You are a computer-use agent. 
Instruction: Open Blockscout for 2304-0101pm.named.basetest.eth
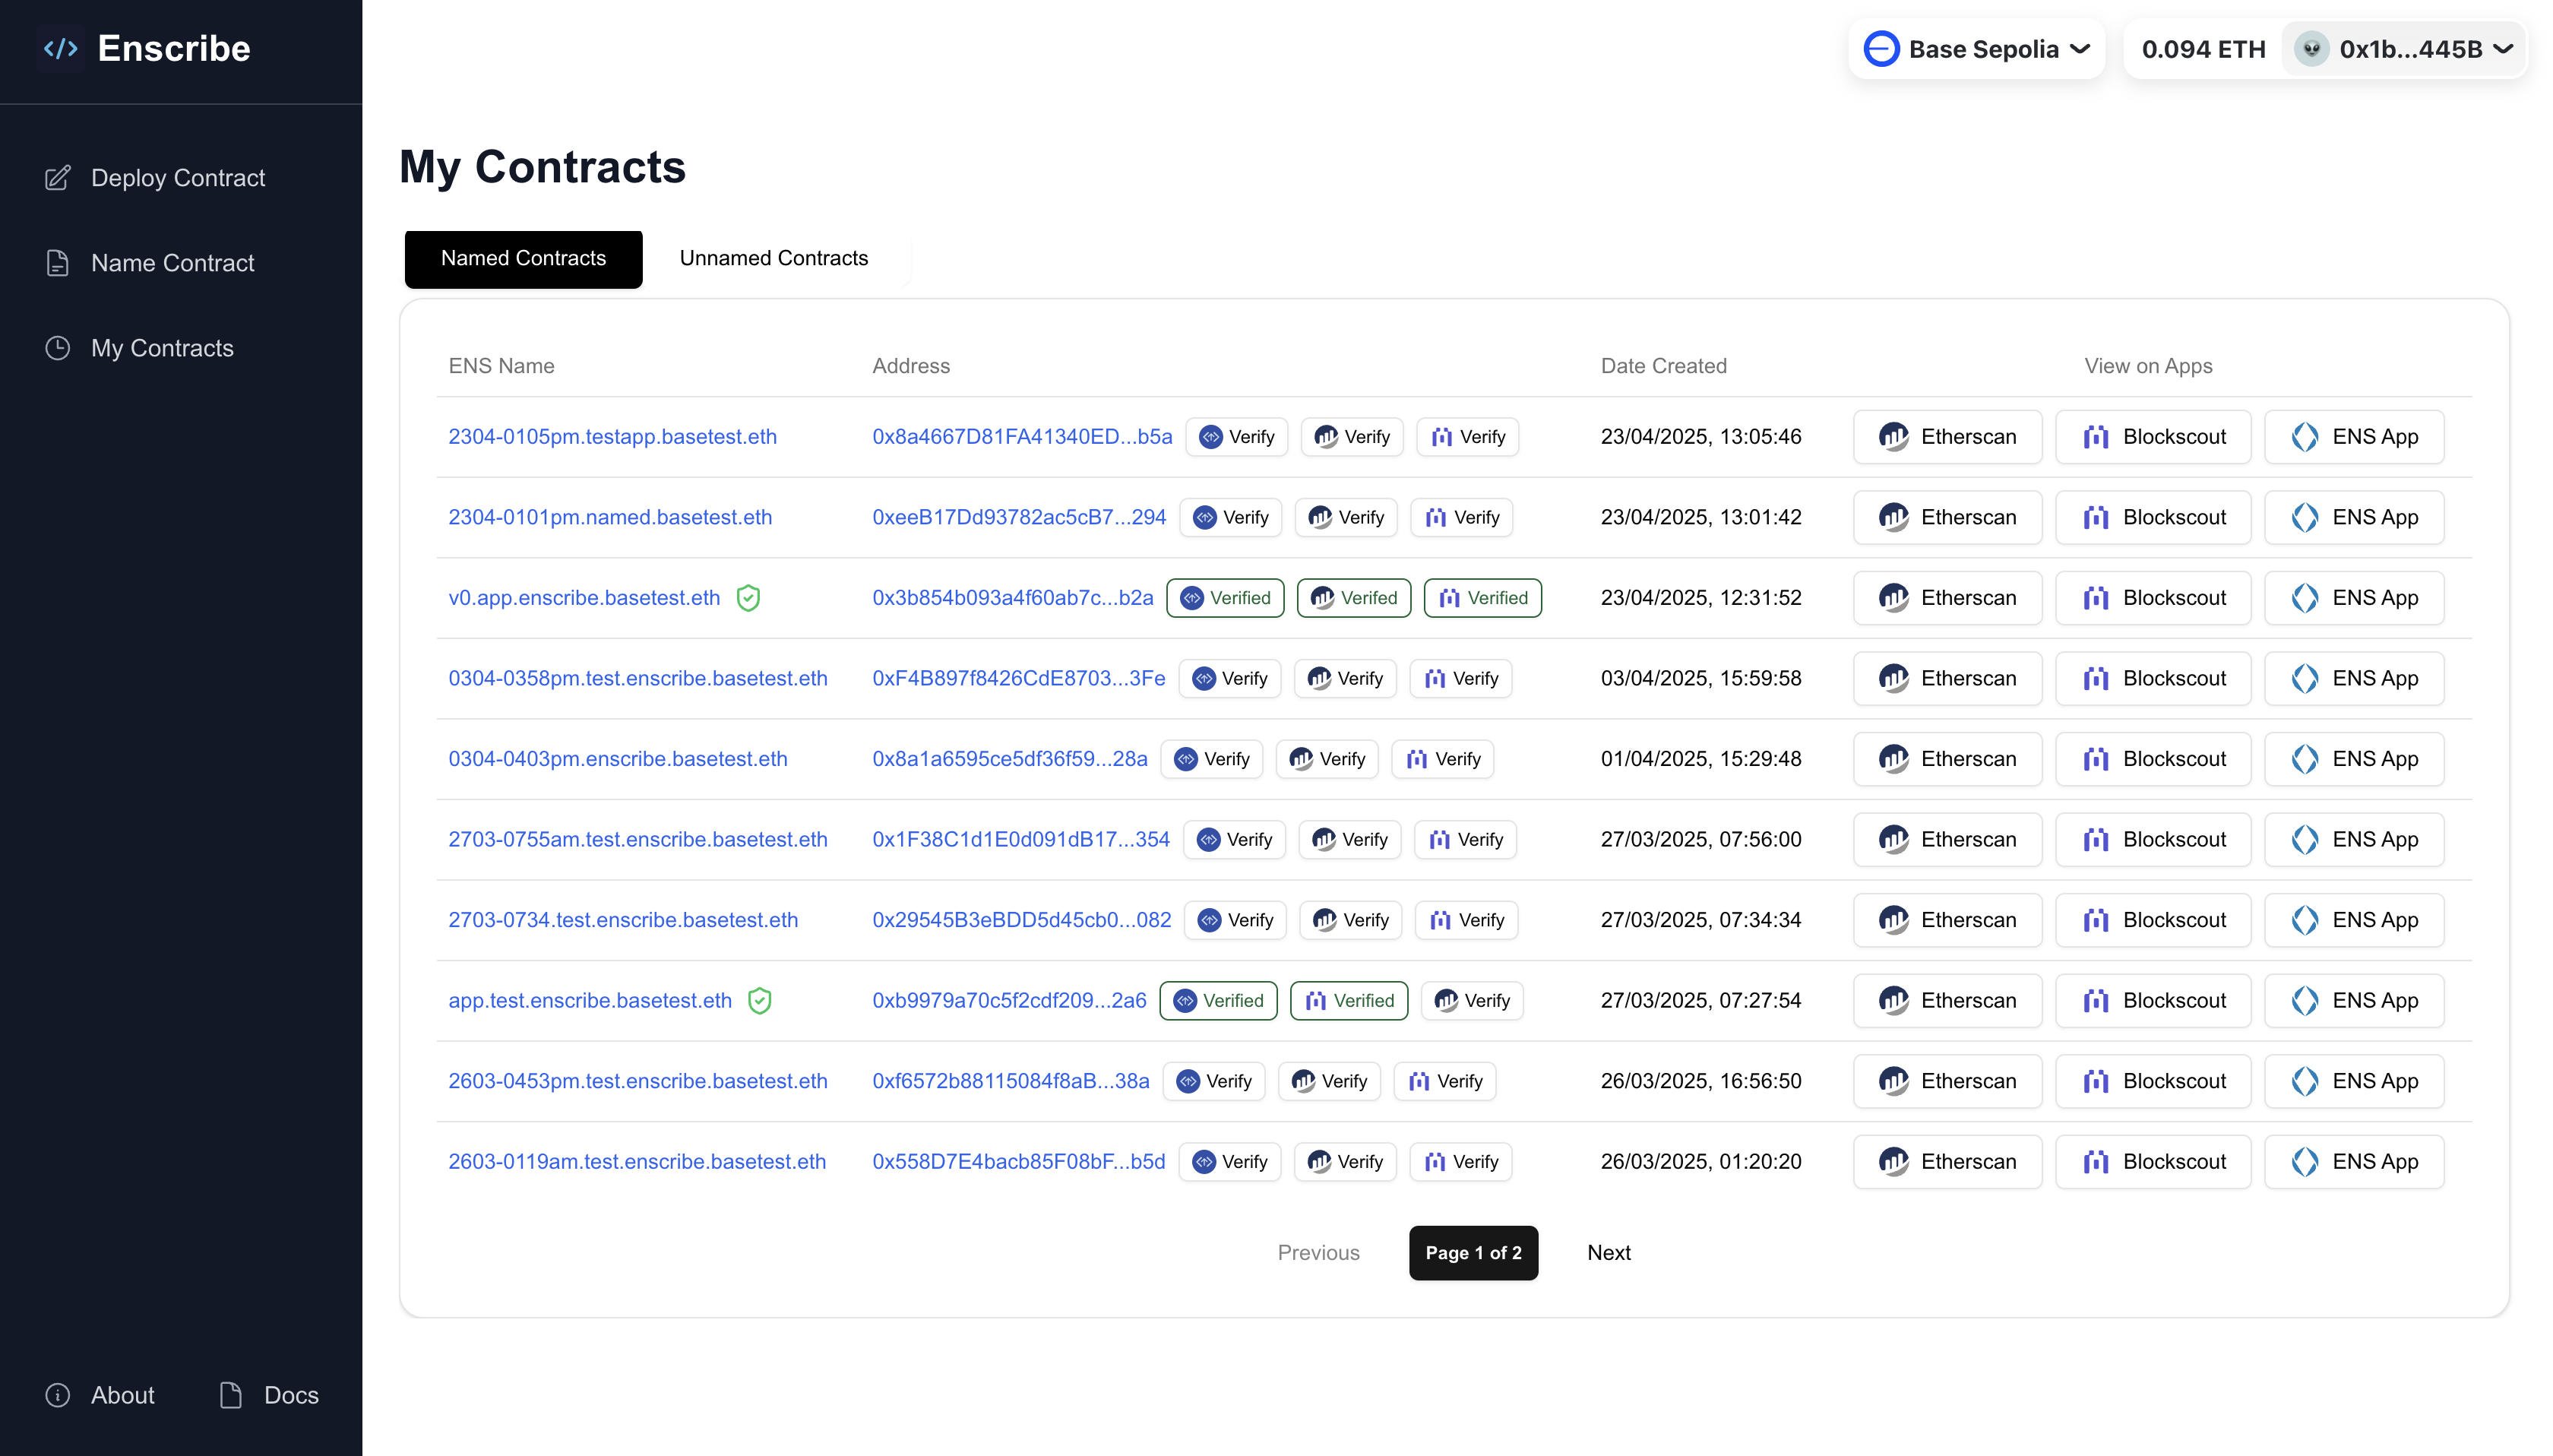(x=2153, y=518)
